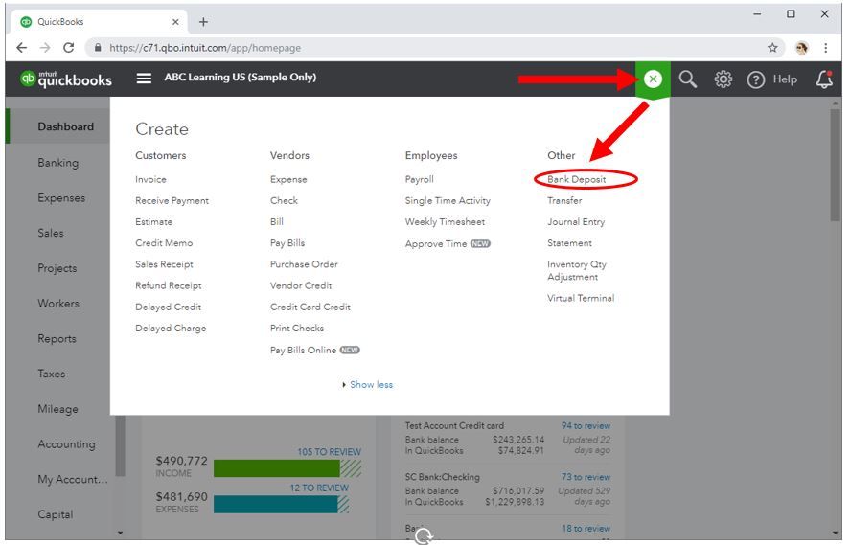851x545 pixels.
Task: Create a Purchase Order
Action: pos(304,264)
